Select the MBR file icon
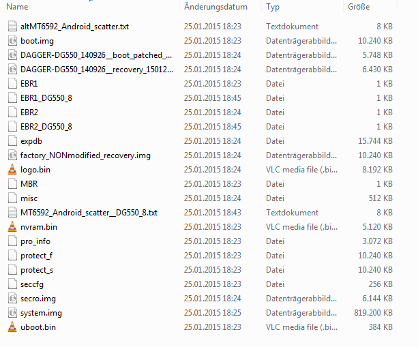The width and height of the screenshot is (418, 347). pos(12,184)
